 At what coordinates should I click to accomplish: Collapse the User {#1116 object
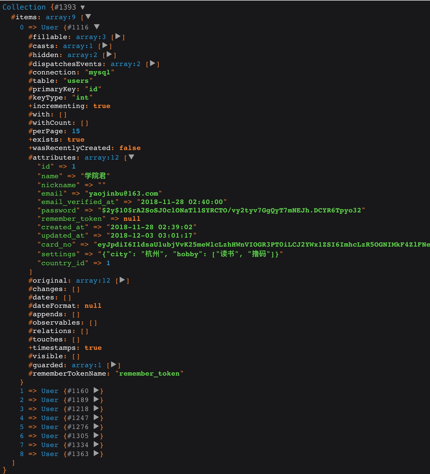(x=97, y=27)
